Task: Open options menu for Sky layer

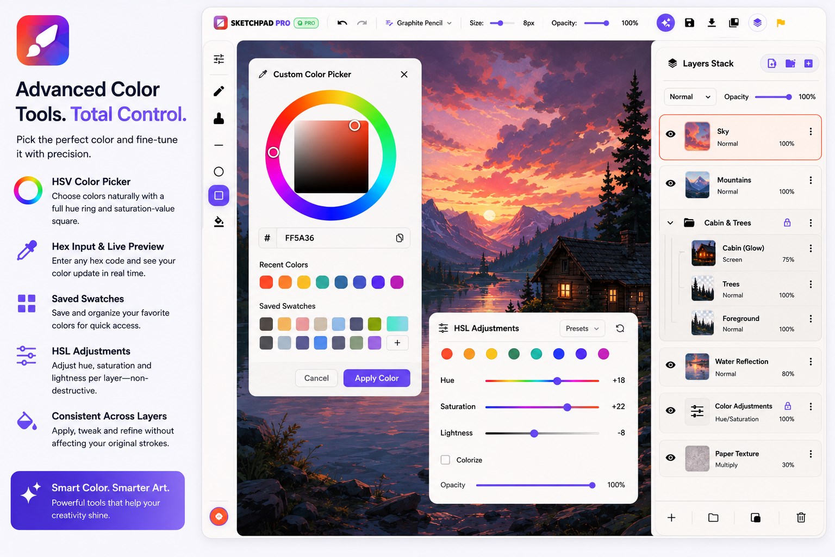Action: [x=811, y=132]
